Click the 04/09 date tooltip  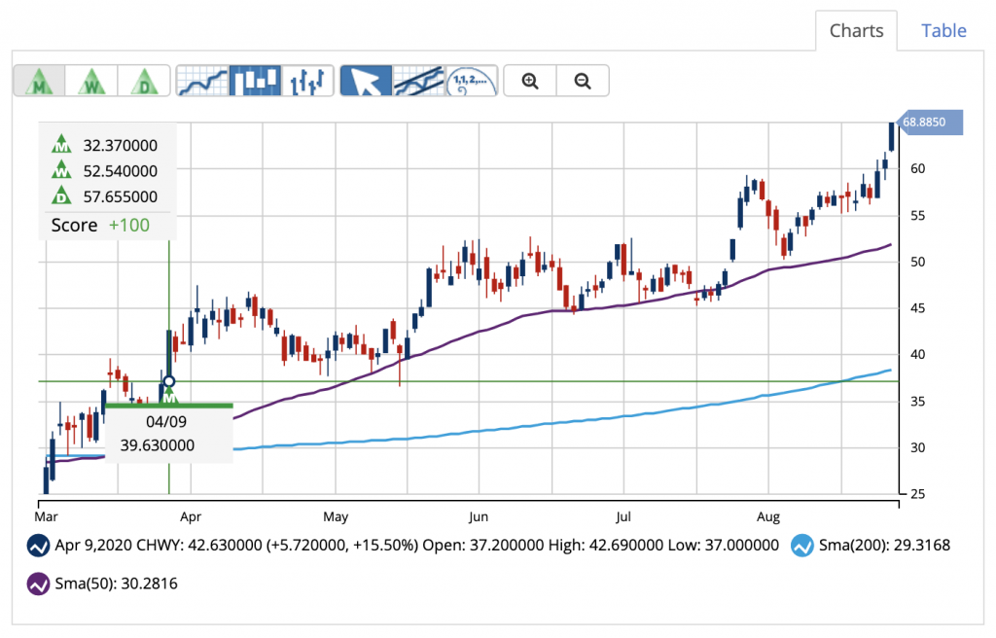[x=164, y=422]
